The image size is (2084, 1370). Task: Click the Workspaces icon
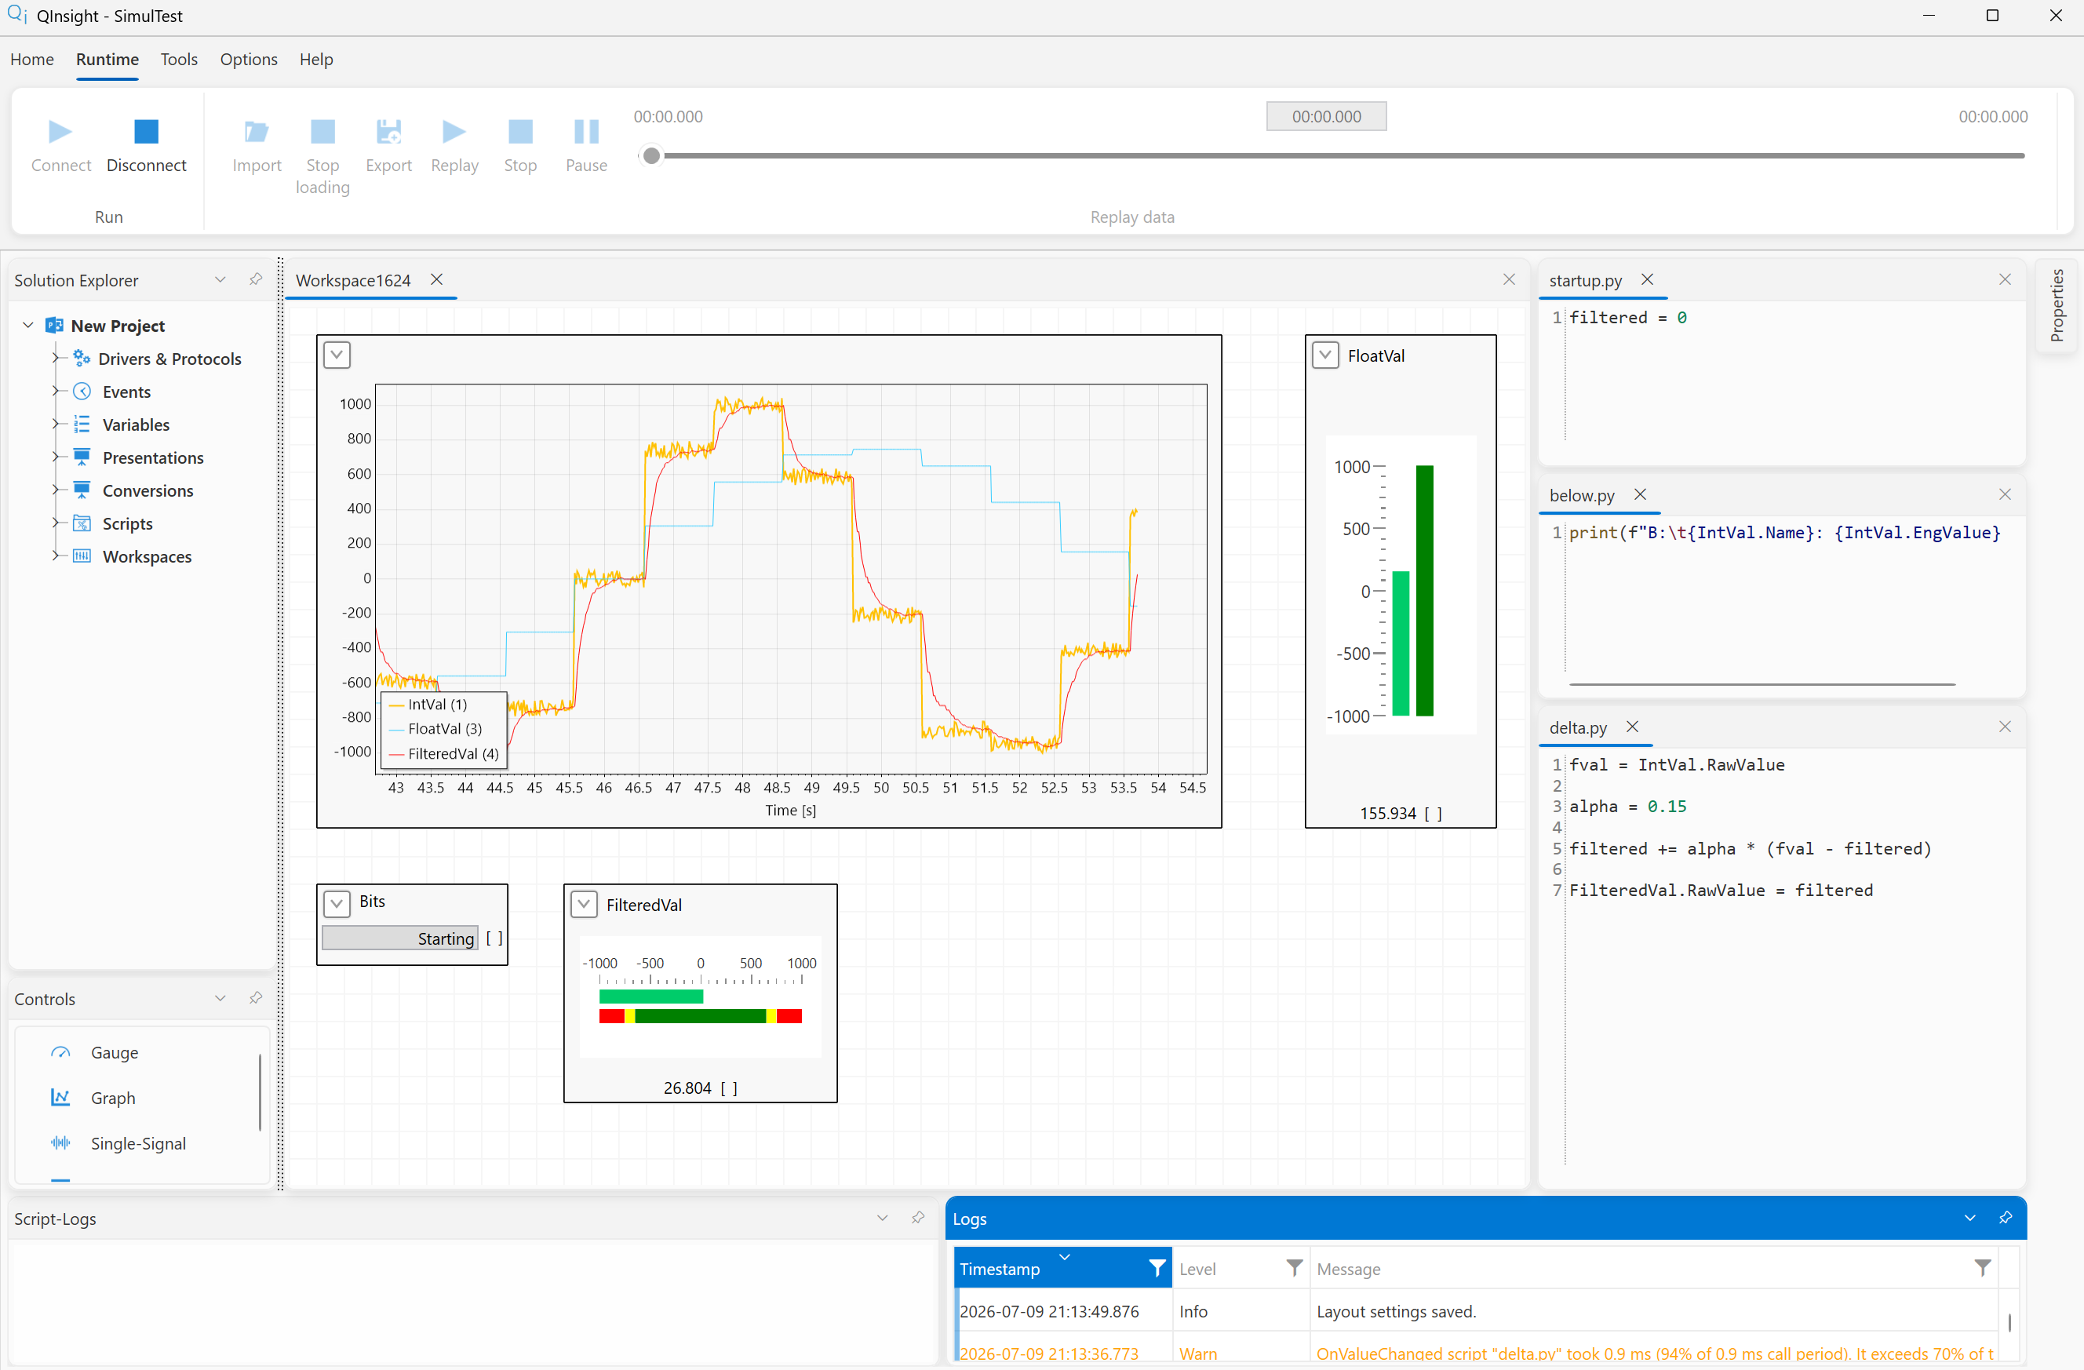[x=82, y=556]
